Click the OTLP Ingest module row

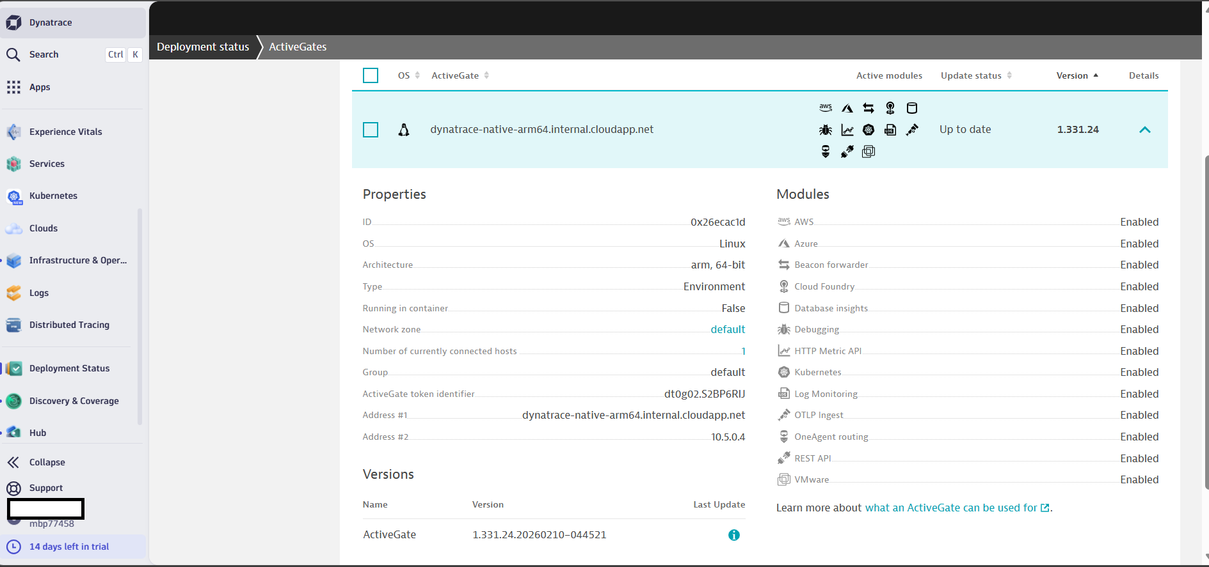tap(968, 415)
